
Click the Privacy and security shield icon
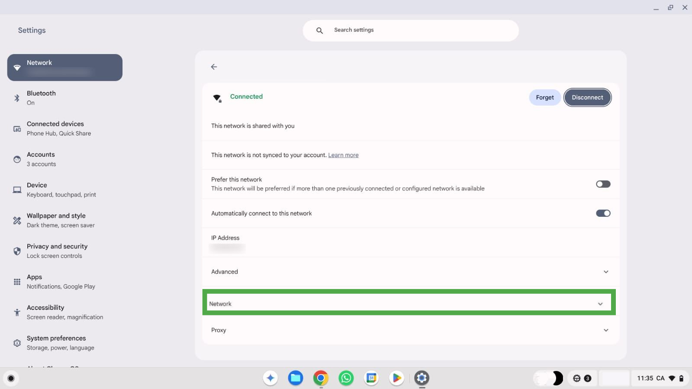17,251
